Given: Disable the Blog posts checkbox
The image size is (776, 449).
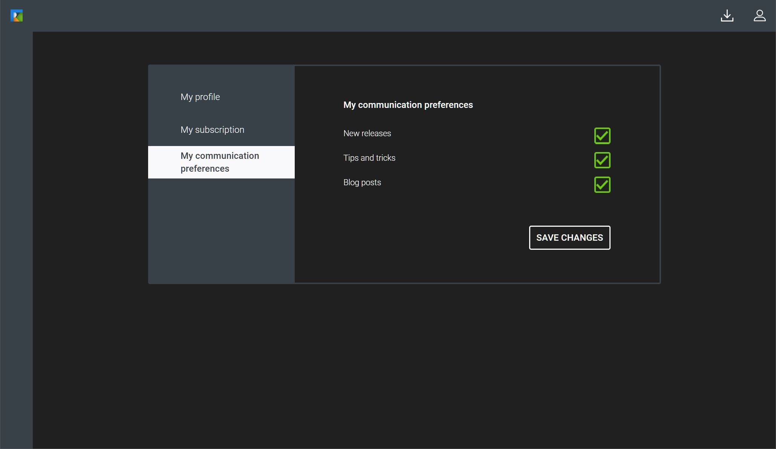Looking at the screenshot, I should (x=602, y=185).
